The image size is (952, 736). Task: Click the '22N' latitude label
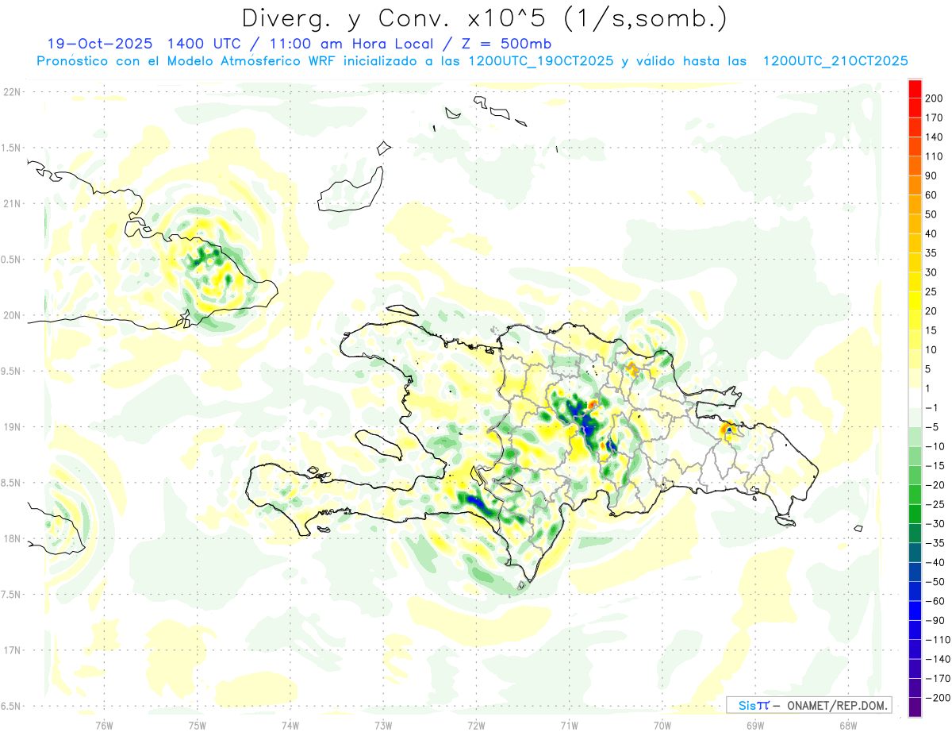[x=13, y=92]
